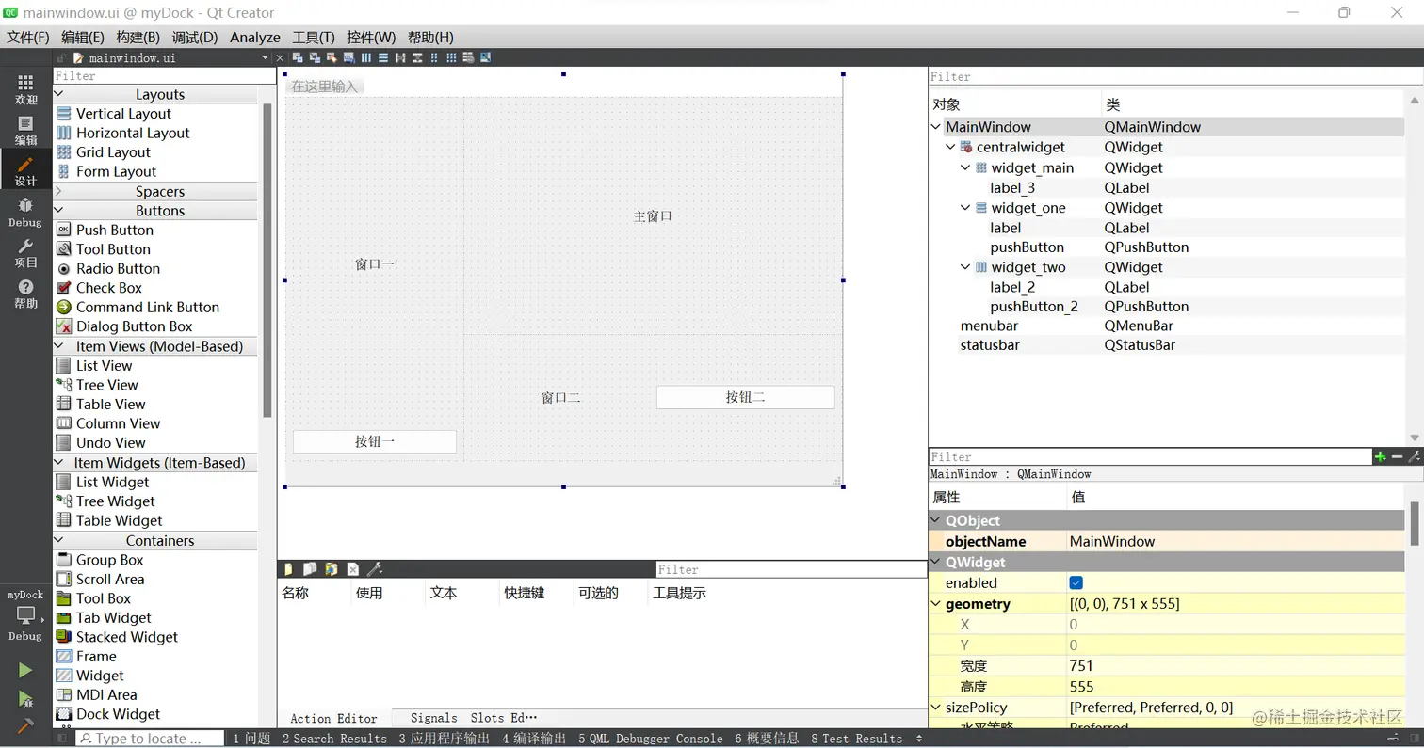Open the myDock Debug kit selector
1424x748 pixels.
pyautogui.click(x=25, y=616)
